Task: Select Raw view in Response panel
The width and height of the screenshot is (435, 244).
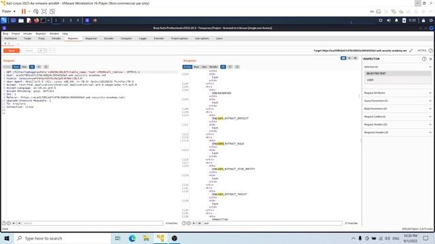Action: pyautogui.click(x=196, y=67)
